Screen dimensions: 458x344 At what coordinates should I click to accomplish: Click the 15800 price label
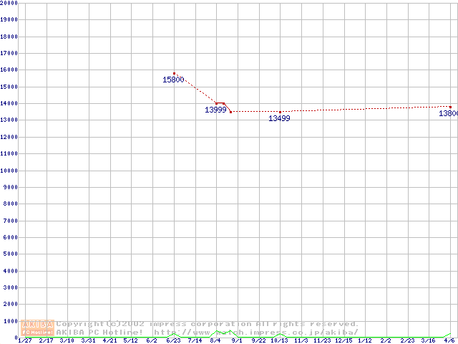coord(173,80)
